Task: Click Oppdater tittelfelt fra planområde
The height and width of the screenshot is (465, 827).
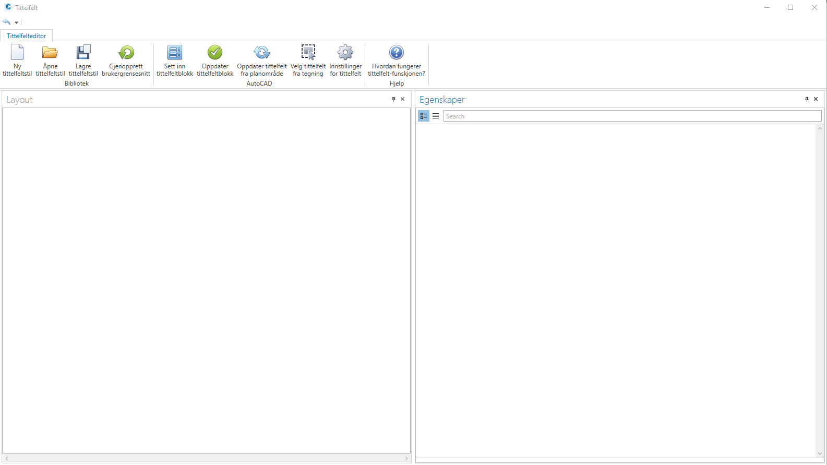Action: click(x=261, y=53)
